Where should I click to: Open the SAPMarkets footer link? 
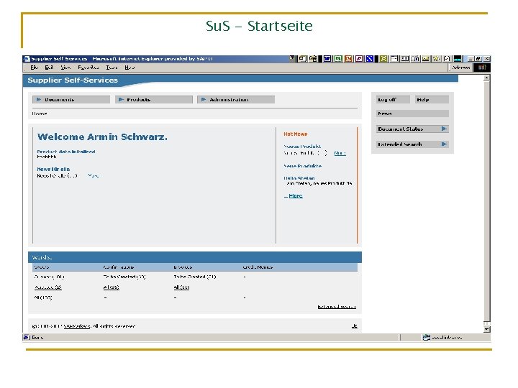point(77,326)
